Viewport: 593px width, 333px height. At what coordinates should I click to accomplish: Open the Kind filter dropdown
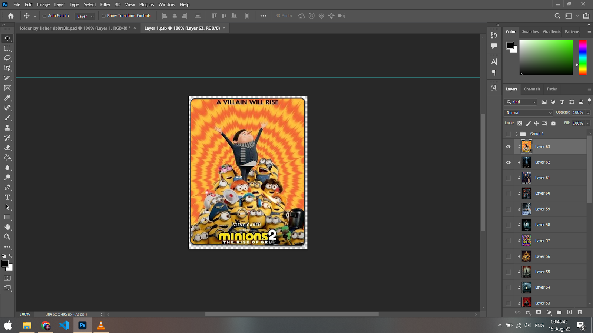[521, 102]
